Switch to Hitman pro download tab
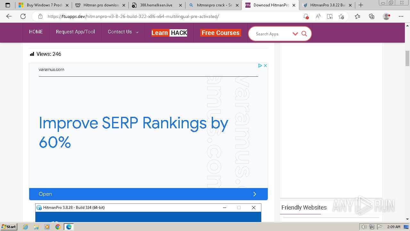The height and width of the screenshot is (231, 410). pyautogui.click(x=100, y=5)
